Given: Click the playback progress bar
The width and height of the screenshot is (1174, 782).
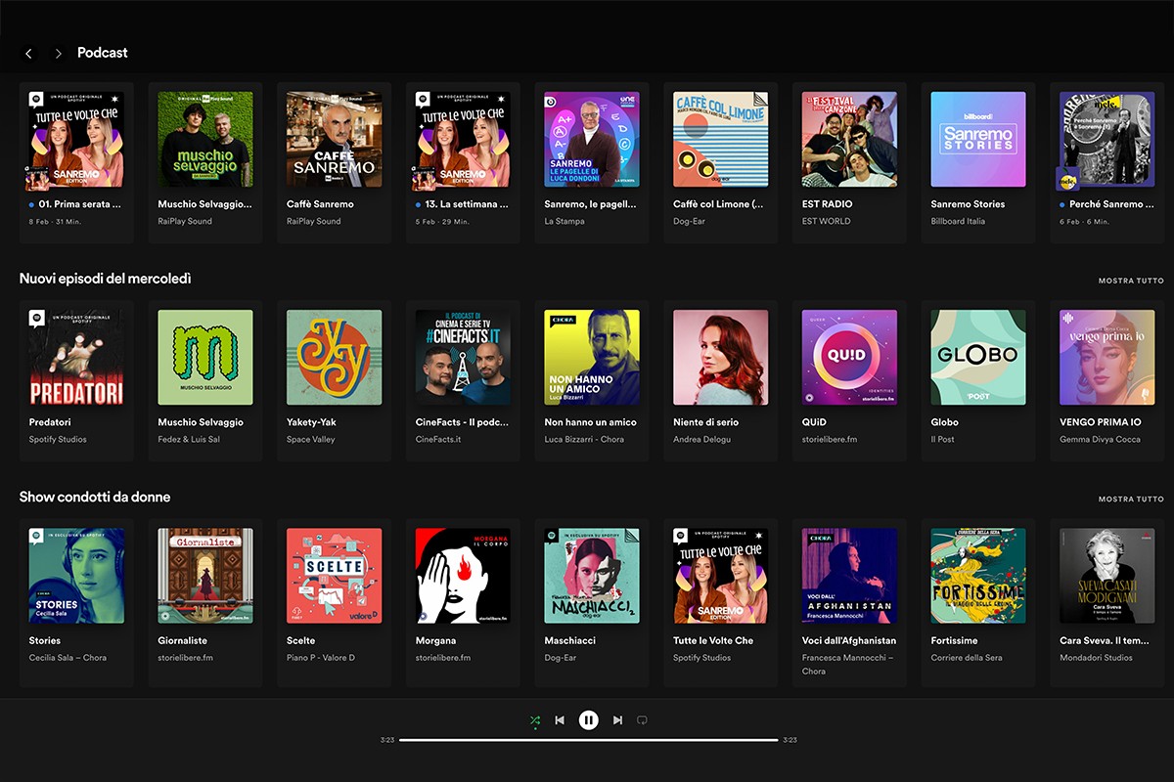Looking at the screenshot, I should 588,740.
